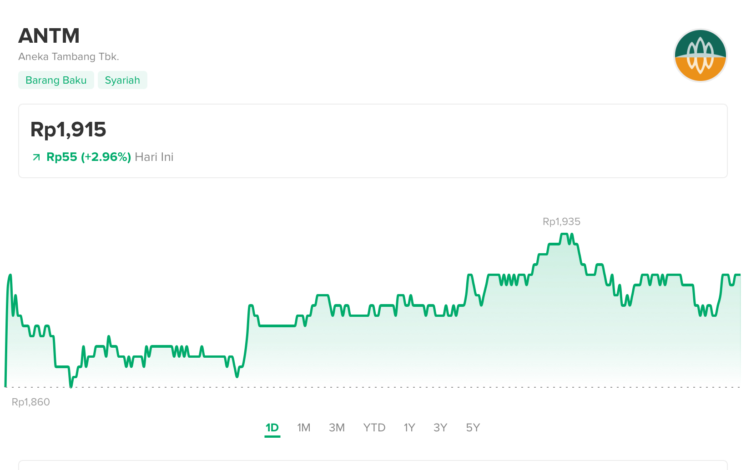Viewport: 746px width, 470px height.
Task: Switch to the 1M chart range
Action: click(x=303, y=428)
